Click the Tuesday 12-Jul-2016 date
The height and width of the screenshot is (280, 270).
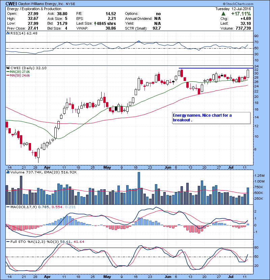pyautogui.click(x=233, y=9)
